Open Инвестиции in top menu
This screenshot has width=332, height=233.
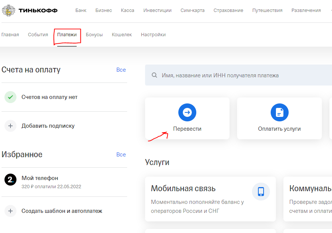(157, 10)
